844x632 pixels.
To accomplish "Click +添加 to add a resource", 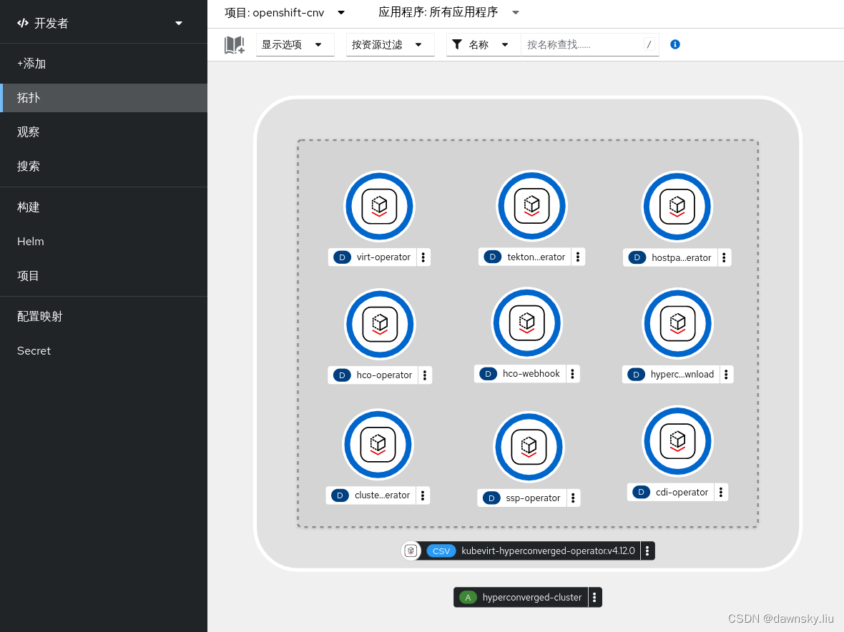I will (31, 63).
